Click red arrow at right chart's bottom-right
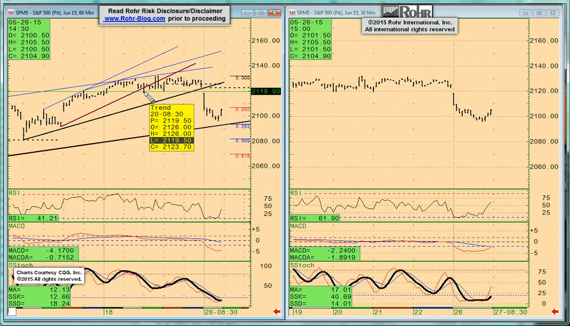 point(555,312)
